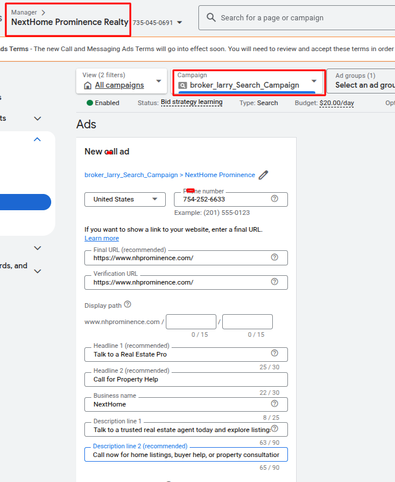Click the Manager breadcrumb chevron
Viewport: 395px width, 482px height.
44,13
